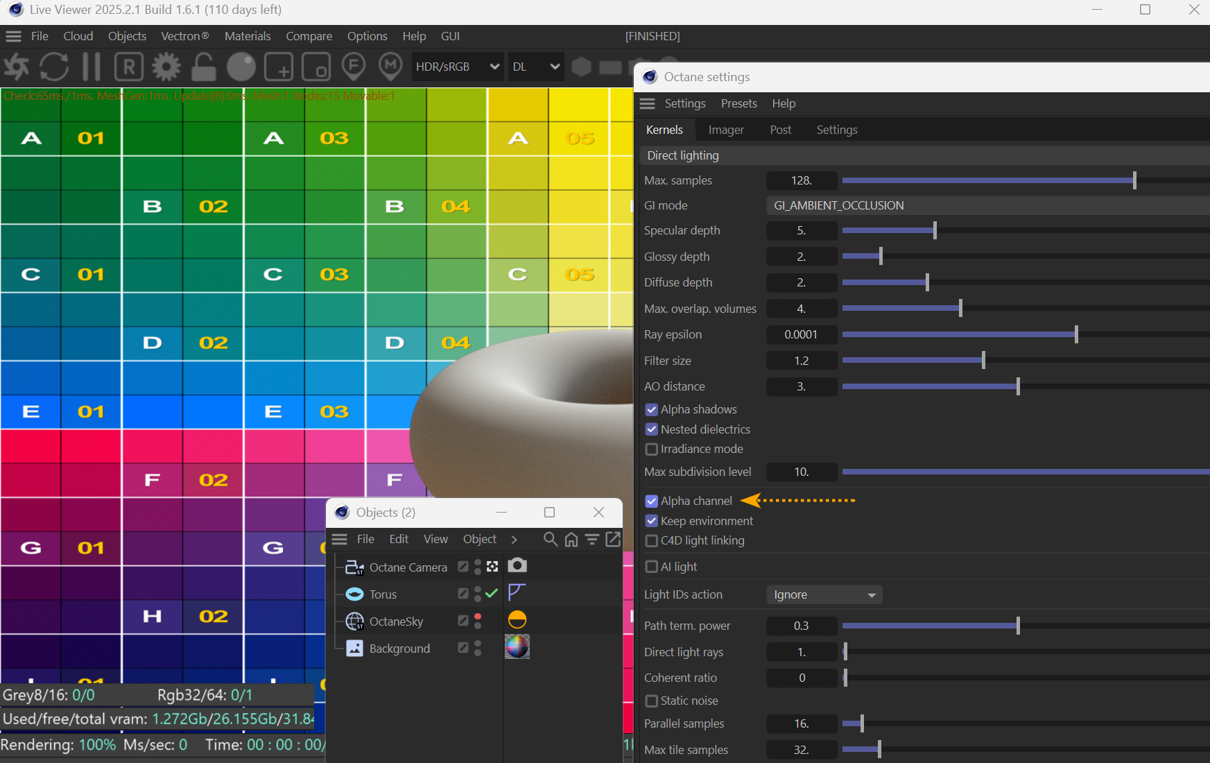
Task: Toggle the Nested dielectrics checkbox
Action: [x=652, y=429]
